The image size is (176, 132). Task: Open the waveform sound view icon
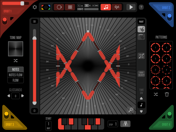coord(117,7)
